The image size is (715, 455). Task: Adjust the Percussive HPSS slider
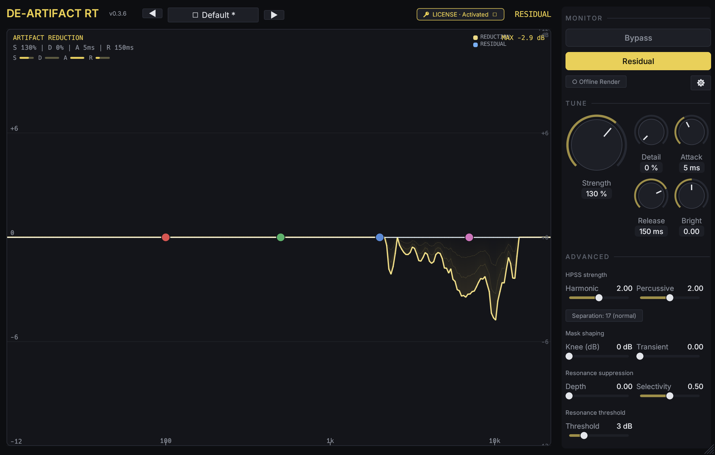point(669,298)
